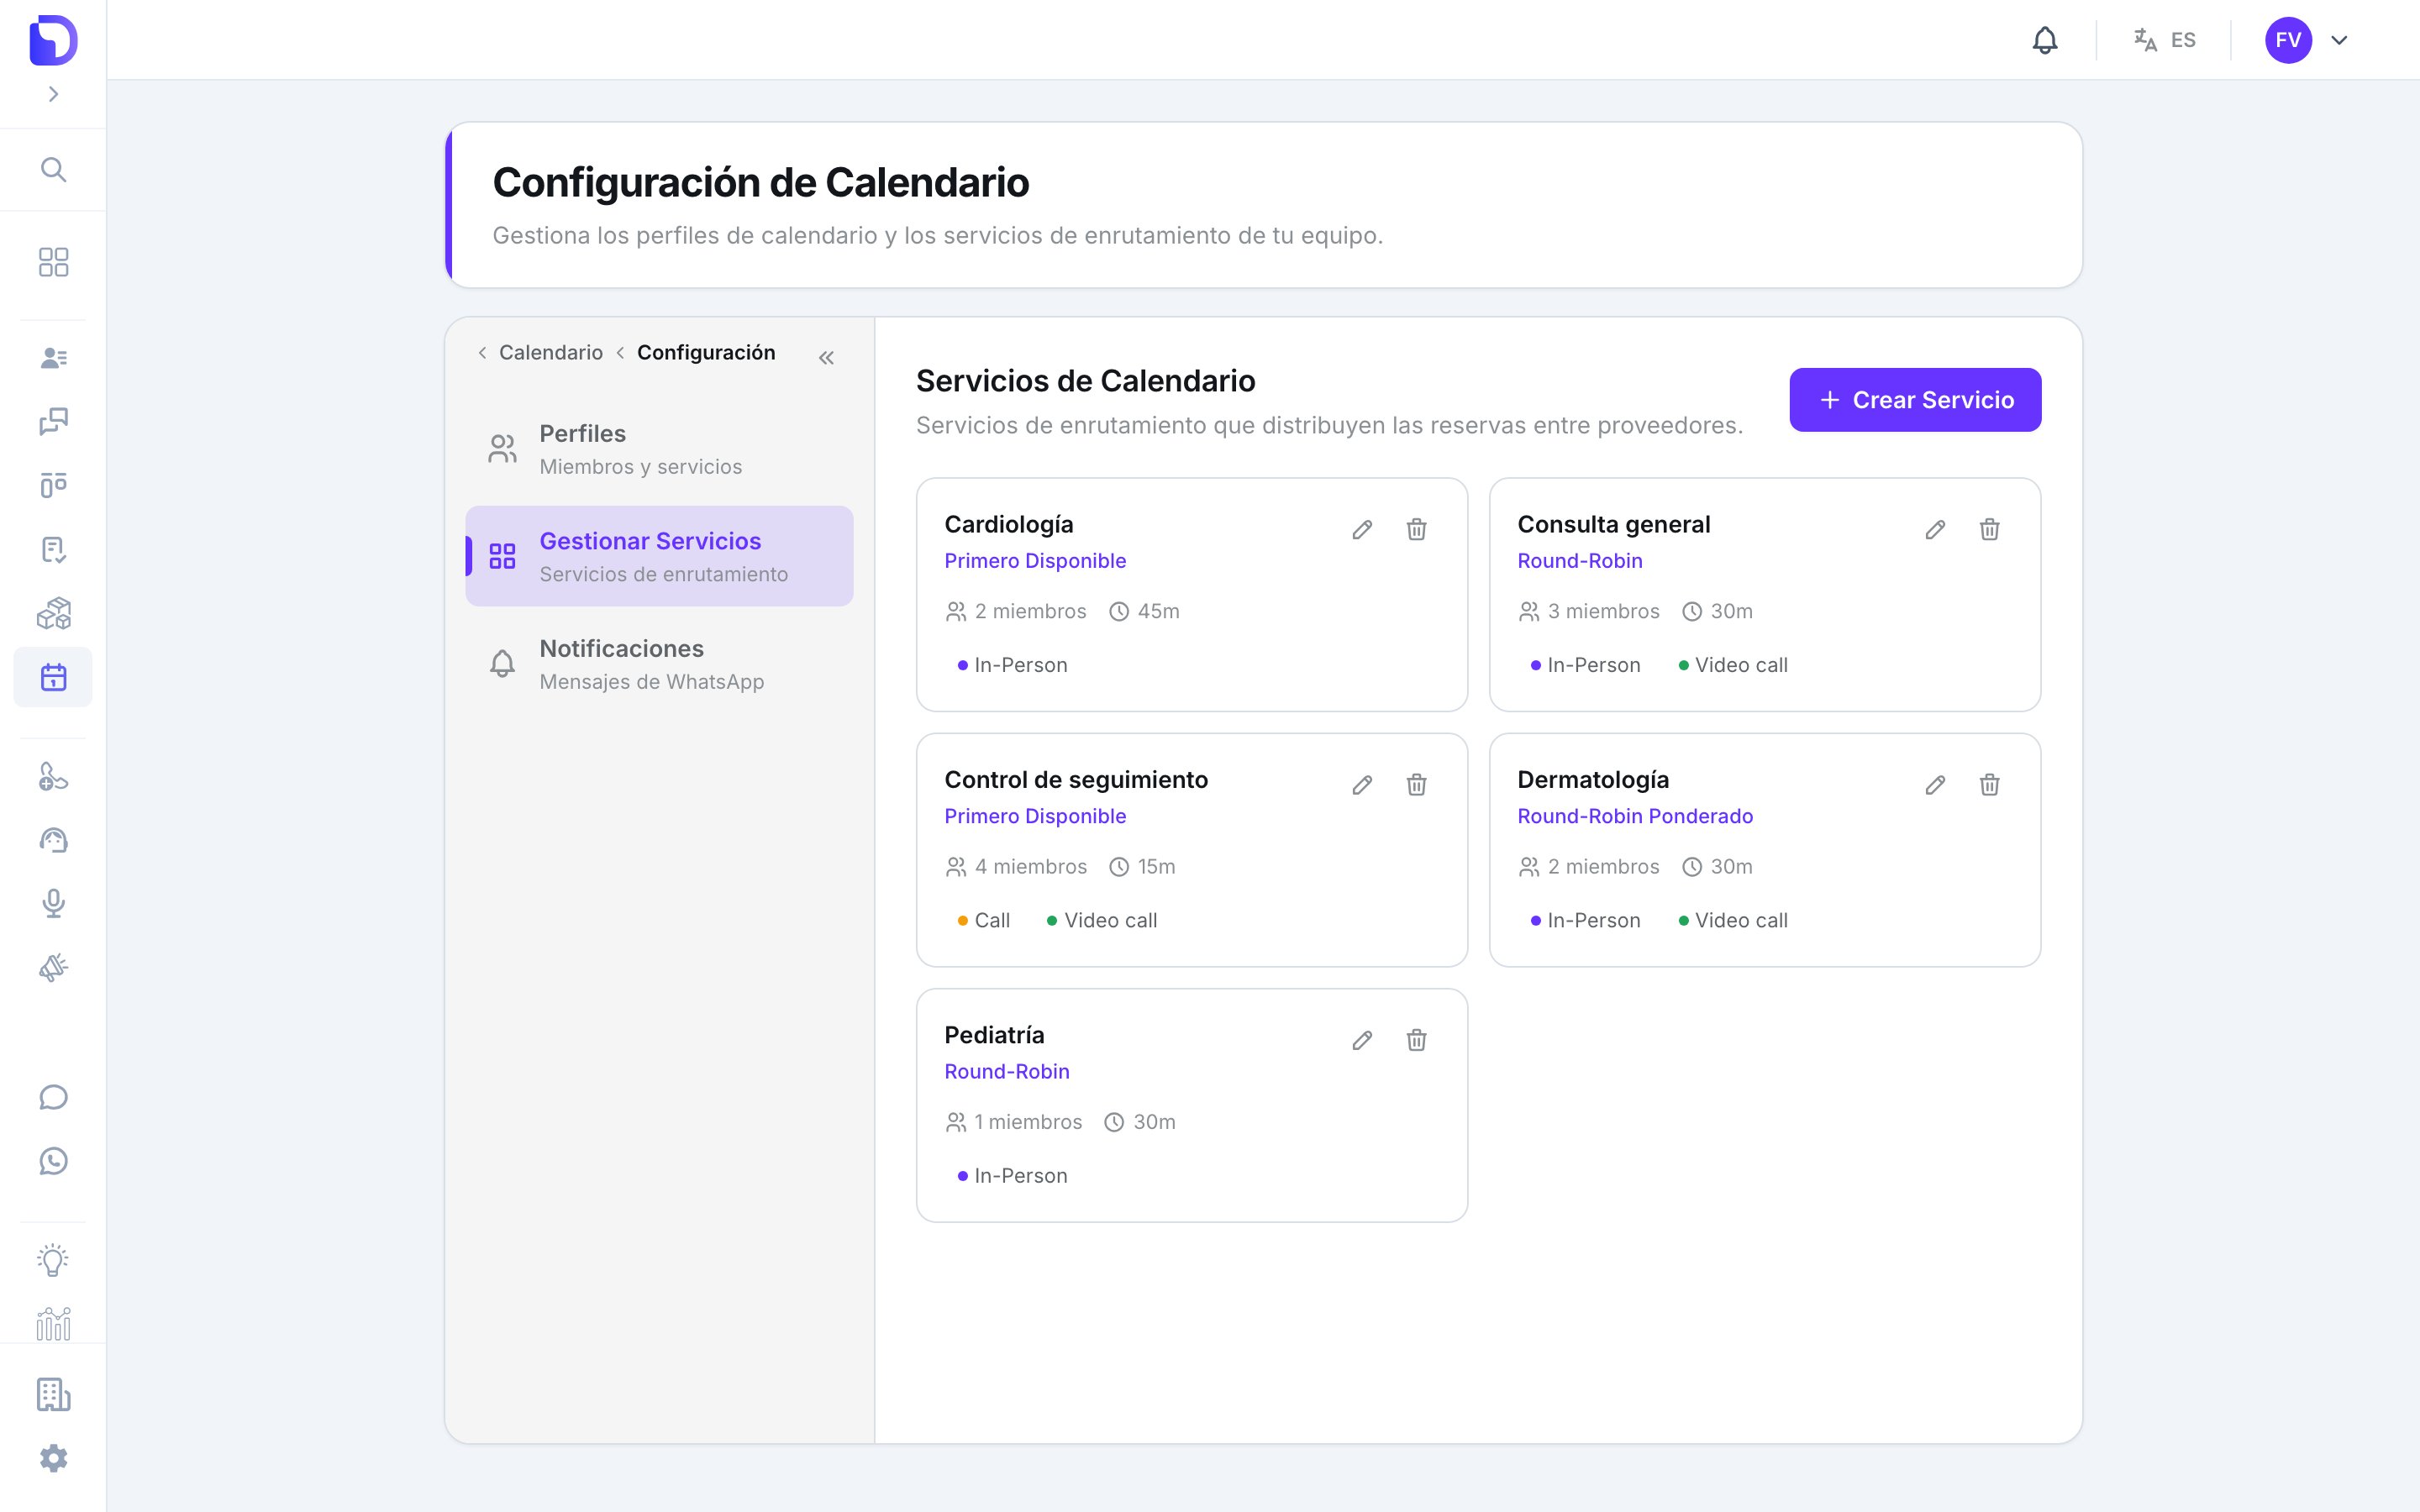Click 'Call' tag in Control de seguimiento
This screenshot has width=2420, height=1512.
point(984,920)
